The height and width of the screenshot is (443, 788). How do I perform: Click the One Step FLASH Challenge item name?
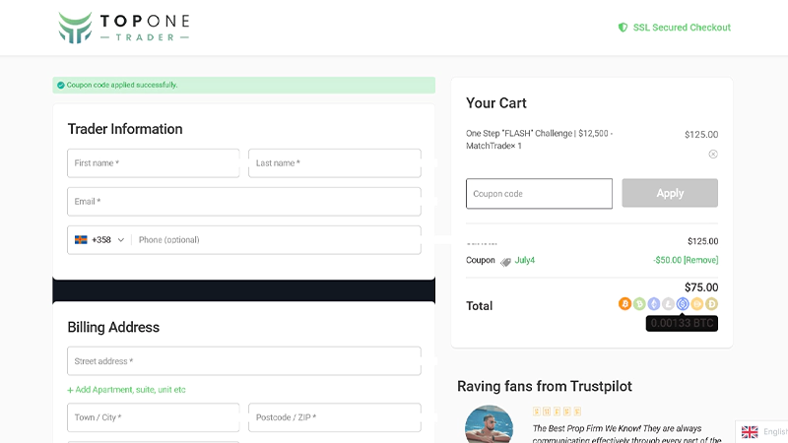point(539,140)
